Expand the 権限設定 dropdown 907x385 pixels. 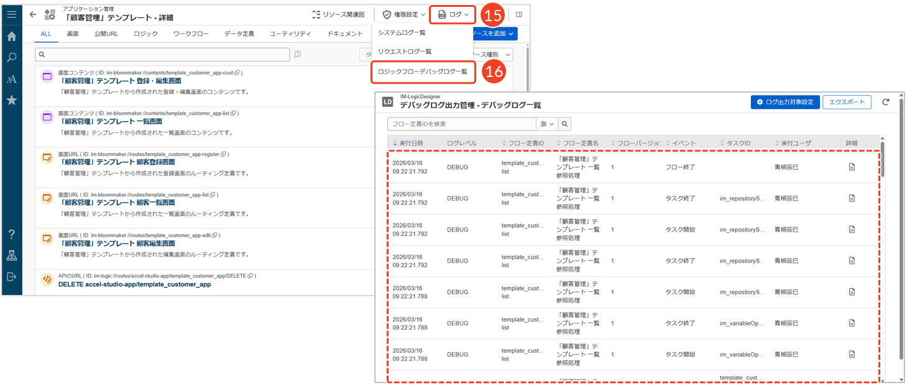coord(403,14)
